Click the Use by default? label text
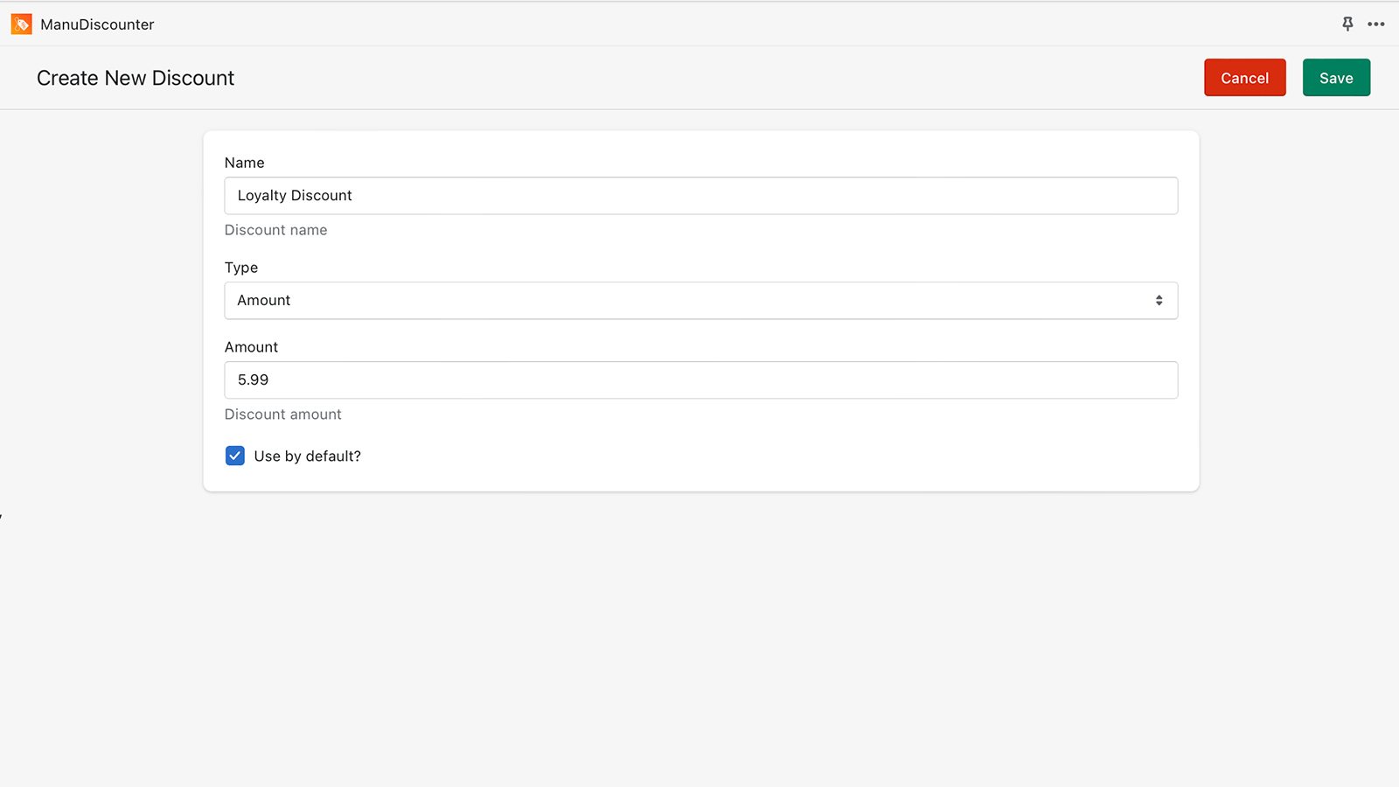Viewport: 1399px width, 787px height. pyautogui.click(x=307, y=456)
